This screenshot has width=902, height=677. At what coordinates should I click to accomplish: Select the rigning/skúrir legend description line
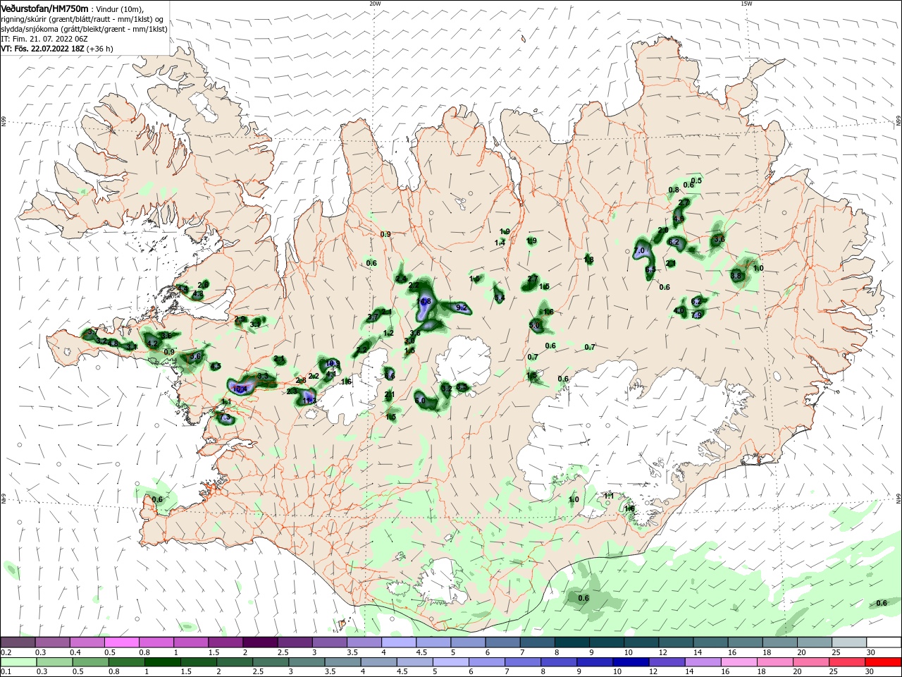[82, 19]
